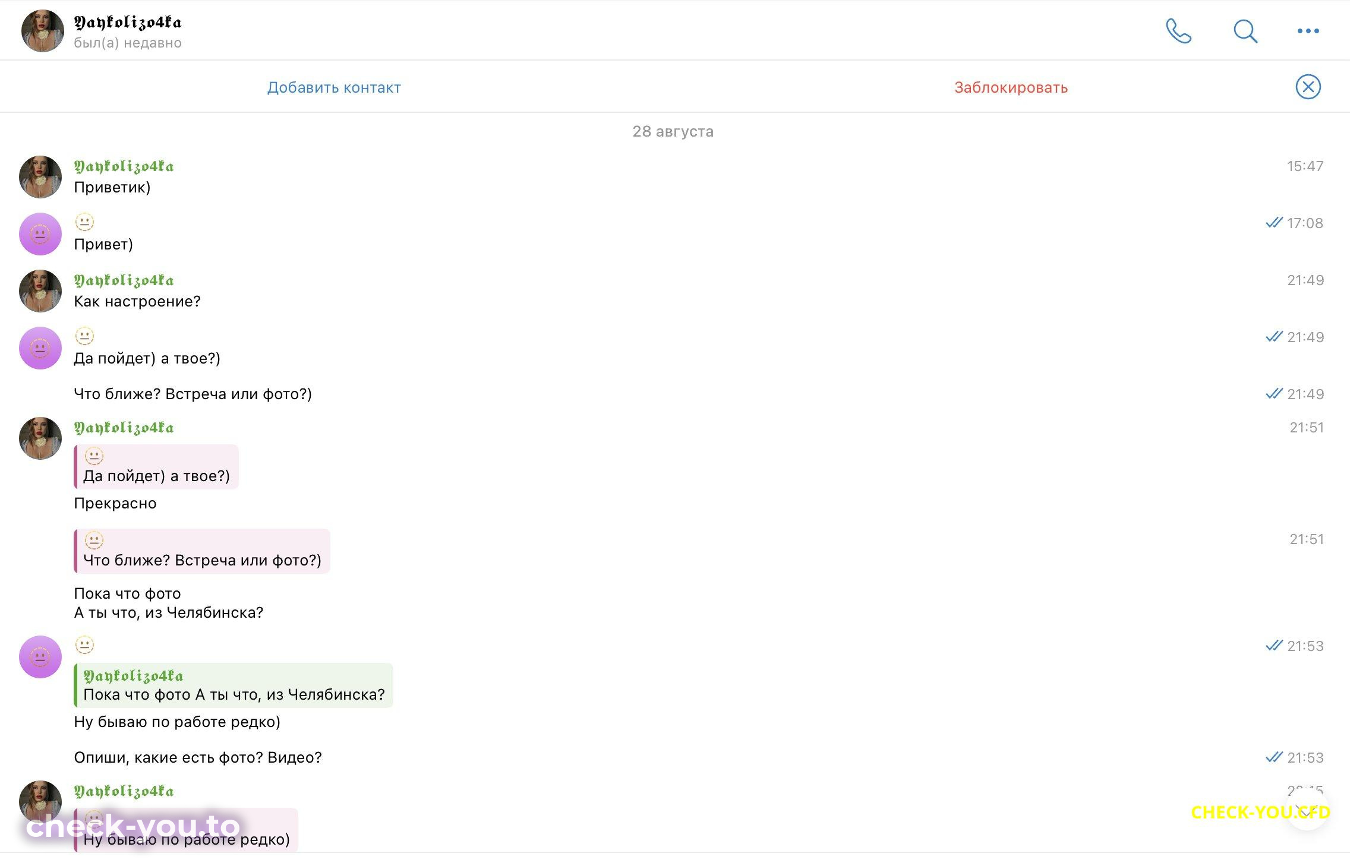The image size is (1350, 866).
Task: Click read checkmarks beside Опиши message time
Action: click(1274, 757)
